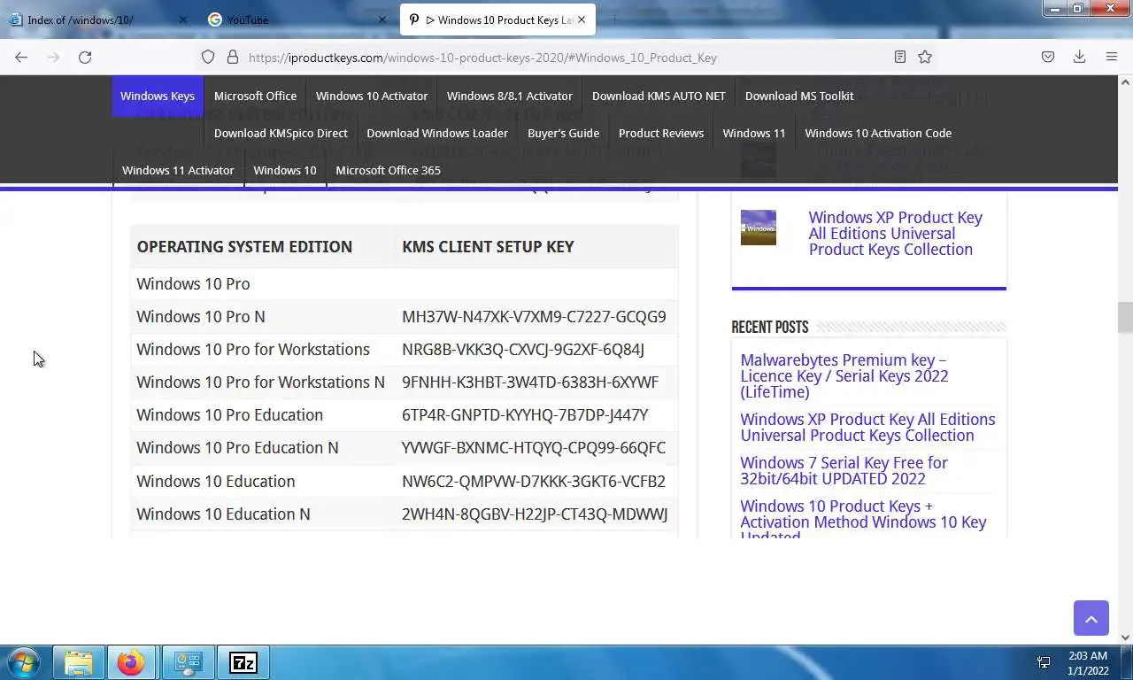Toggle reader view icon in address bar
Screen dimensions: 1133x680
click(x=900, y=58)
